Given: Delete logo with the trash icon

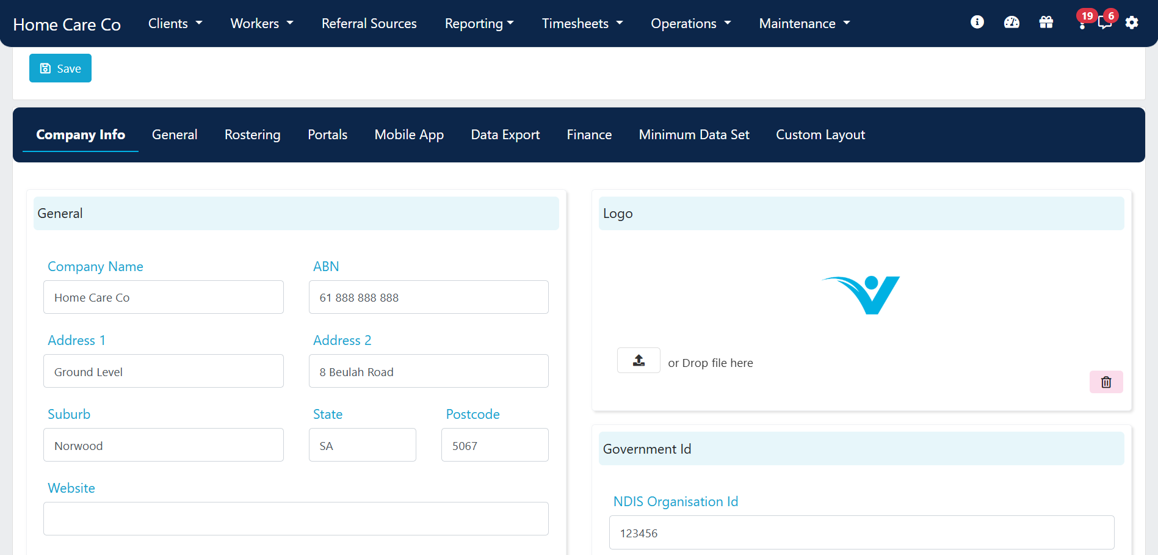Looking at the screenshot, I should coord(1106,382).
